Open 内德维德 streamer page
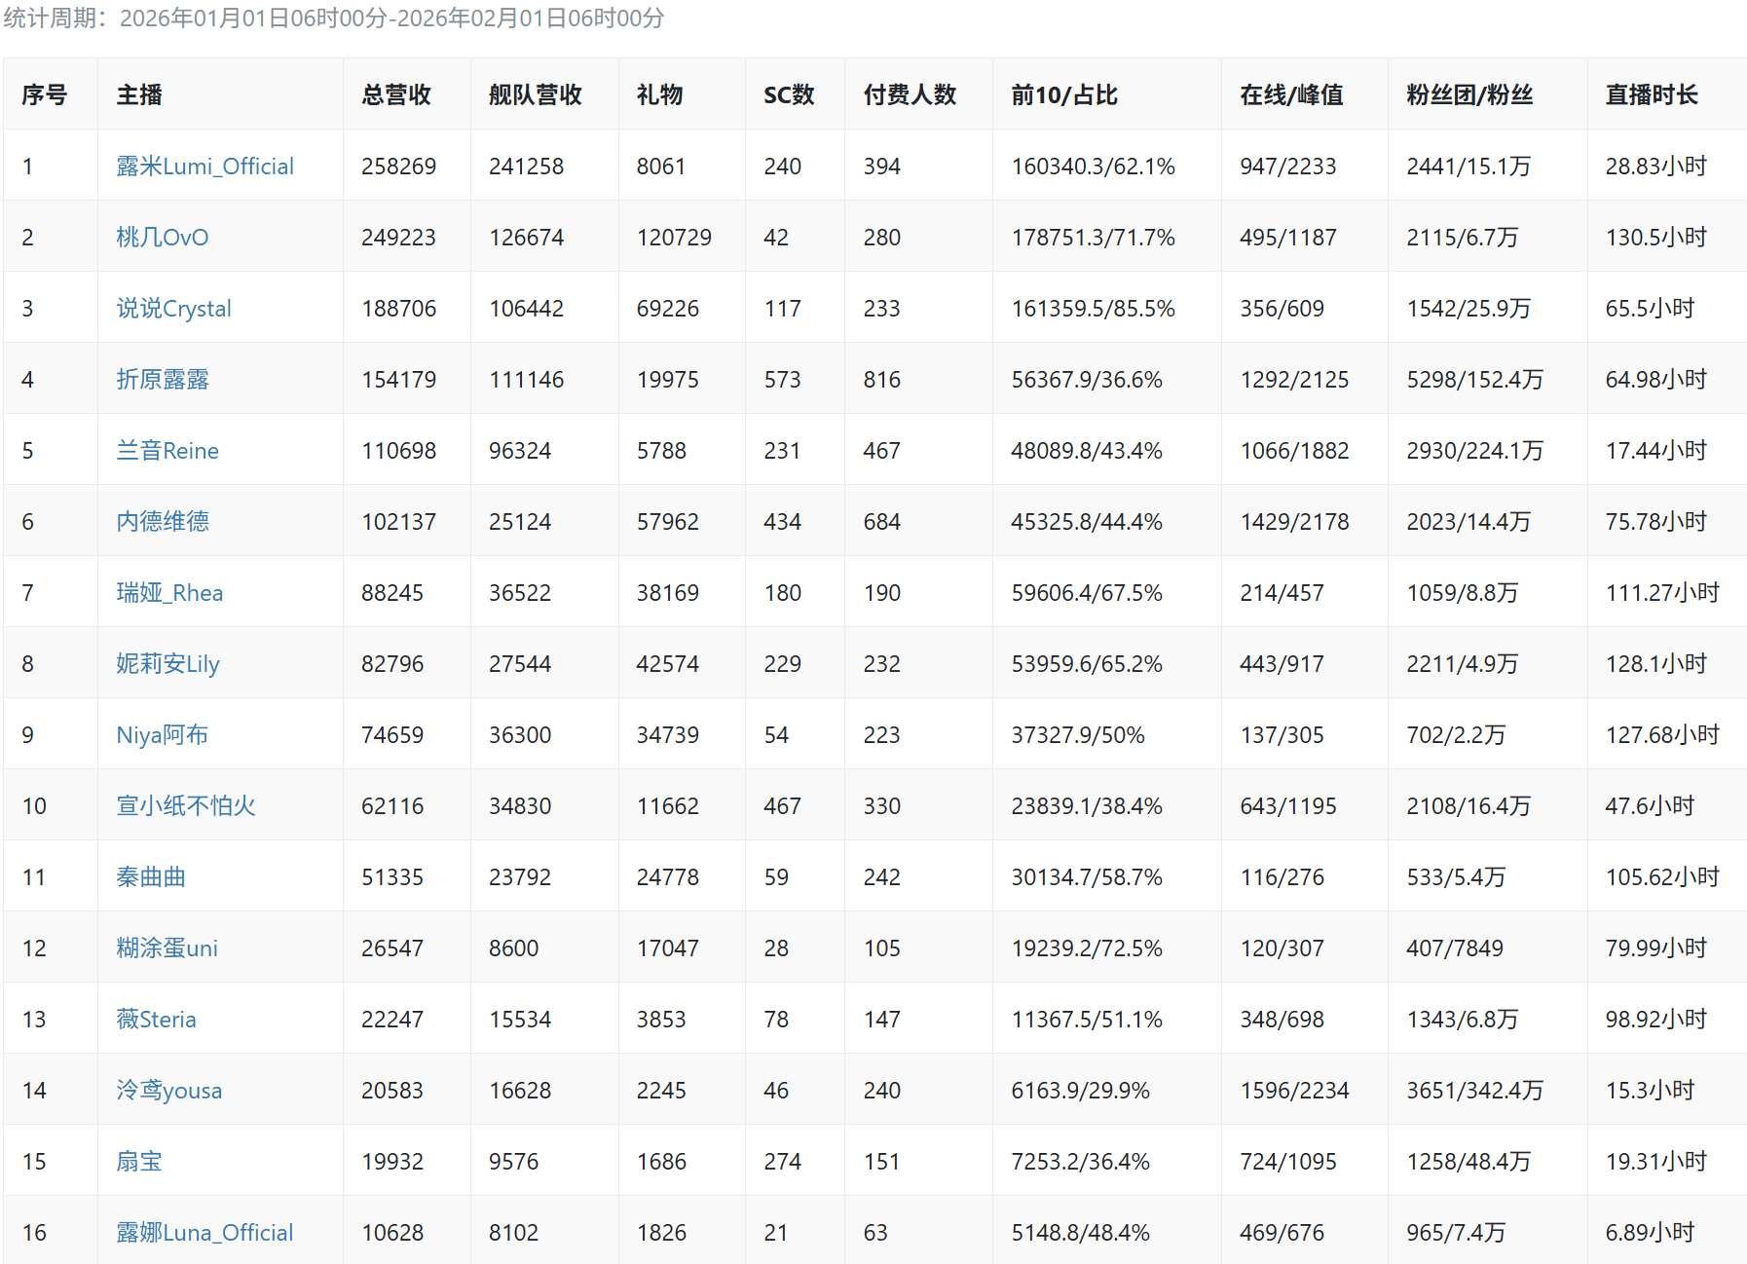This screenshot has width=1747, height=1264. 162,522
